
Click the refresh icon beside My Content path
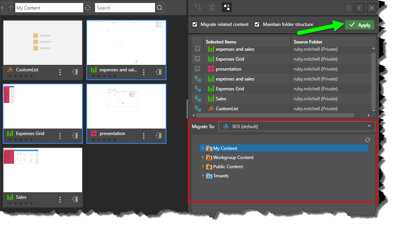click(88, 8)
